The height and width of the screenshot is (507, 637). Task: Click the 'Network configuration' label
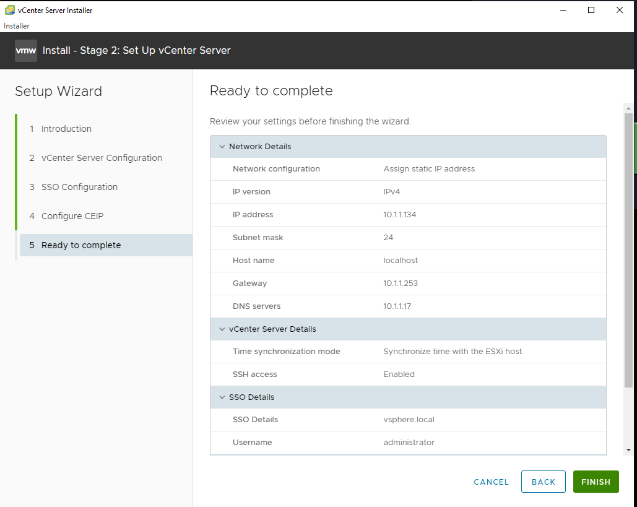pos(276,169)
